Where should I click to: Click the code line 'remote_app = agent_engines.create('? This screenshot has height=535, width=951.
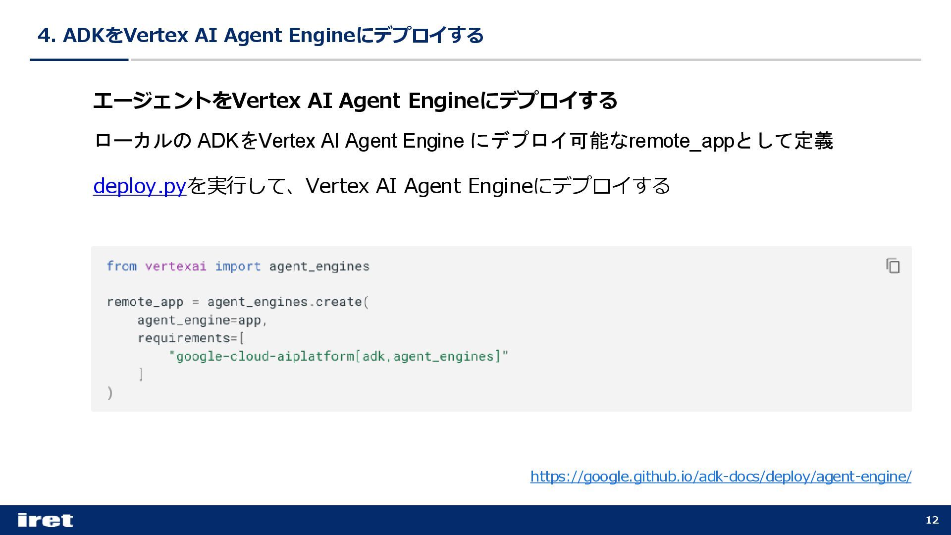point(238,302)
